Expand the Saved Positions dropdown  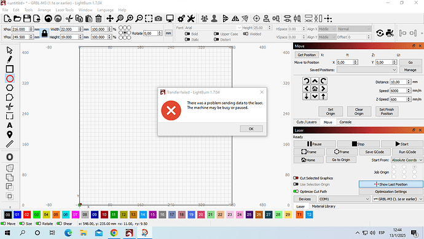[367, 70]
